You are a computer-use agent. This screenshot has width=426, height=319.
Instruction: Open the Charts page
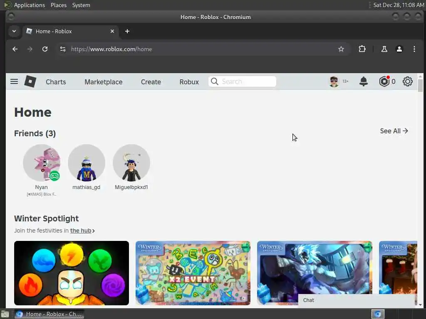tap(56, 82)
